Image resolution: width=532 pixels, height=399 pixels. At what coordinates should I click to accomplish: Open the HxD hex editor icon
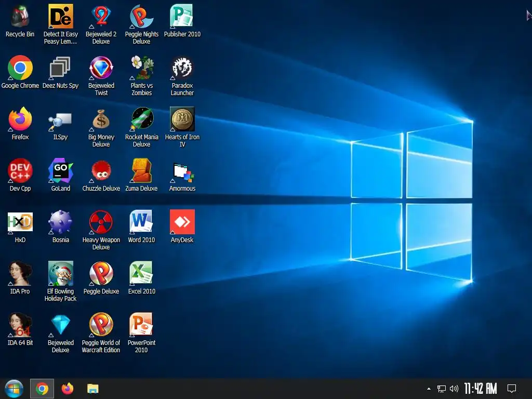[x=20, y=227]
